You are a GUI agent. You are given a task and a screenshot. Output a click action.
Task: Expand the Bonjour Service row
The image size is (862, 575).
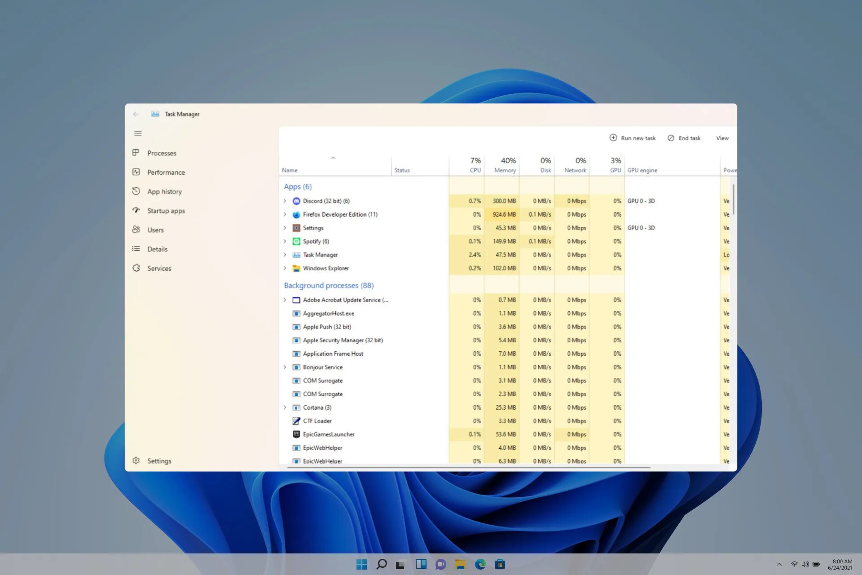click(x=285, y=367)
